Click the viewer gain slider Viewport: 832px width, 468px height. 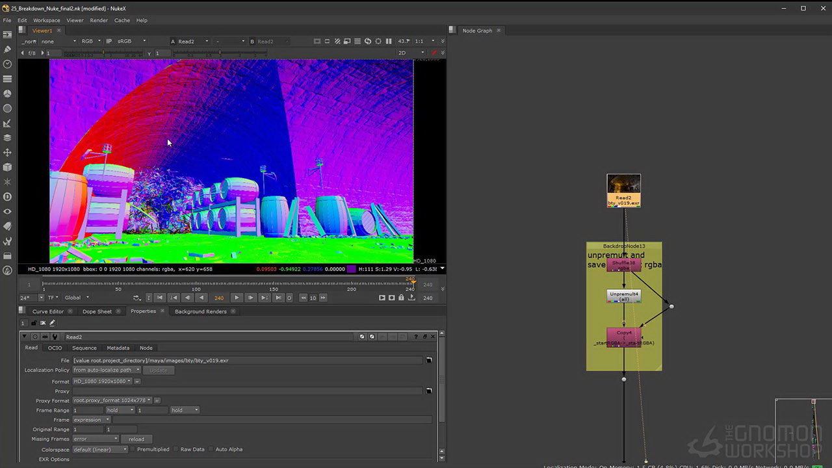tap(104, 53)
